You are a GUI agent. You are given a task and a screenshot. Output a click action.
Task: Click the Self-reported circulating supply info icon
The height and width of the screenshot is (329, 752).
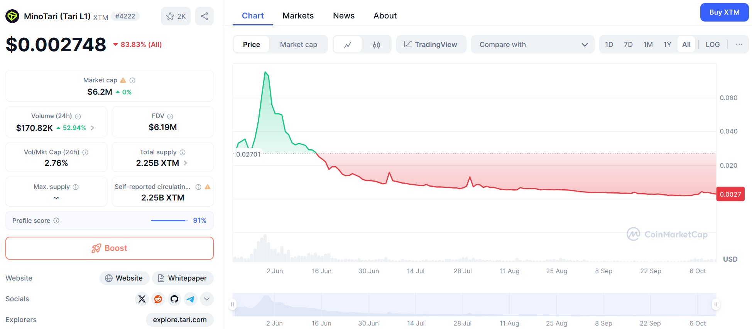[198, 187]
